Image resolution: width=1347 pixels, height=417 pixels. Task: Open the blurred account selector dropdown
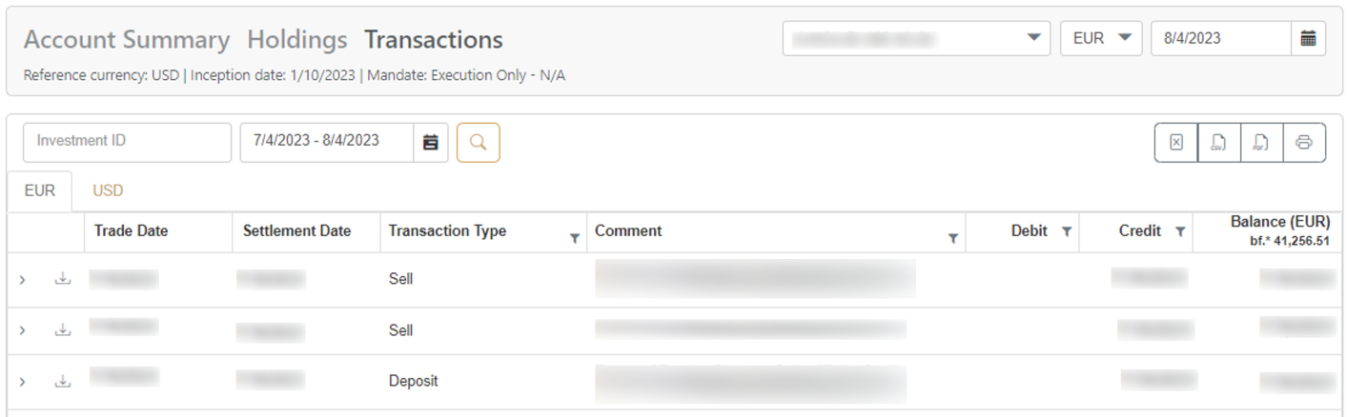(916, 39)
